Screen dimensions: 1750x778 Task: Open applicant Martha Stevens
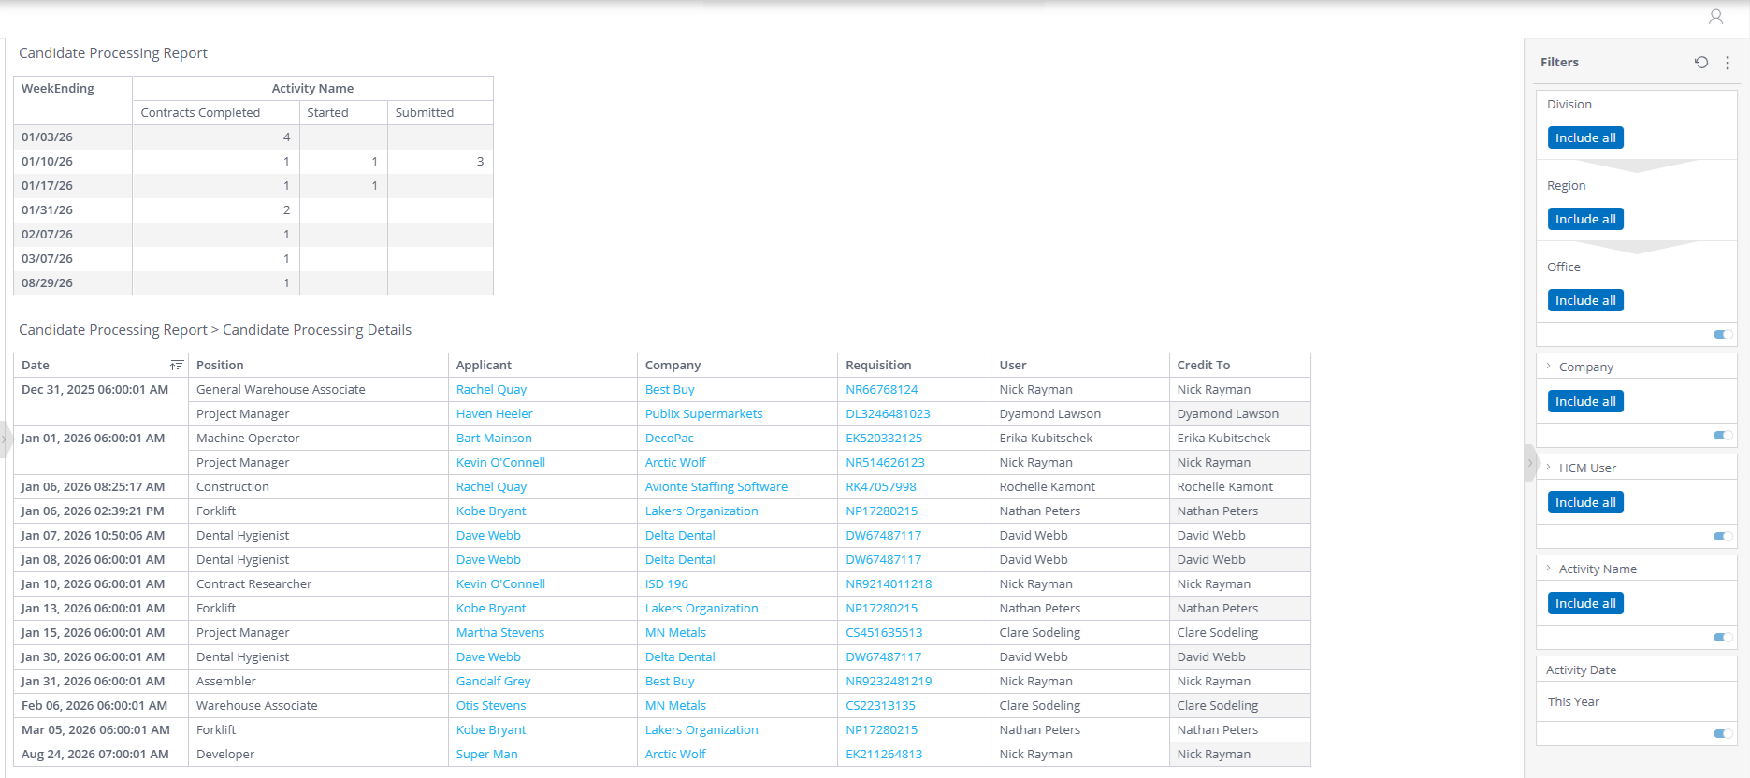point(500,632)
